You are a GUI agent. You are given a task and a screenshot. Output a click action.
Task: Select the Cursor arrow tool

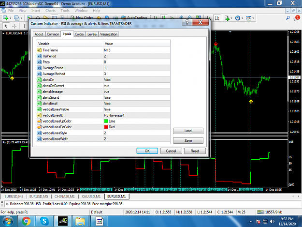[x=6, y=26]
